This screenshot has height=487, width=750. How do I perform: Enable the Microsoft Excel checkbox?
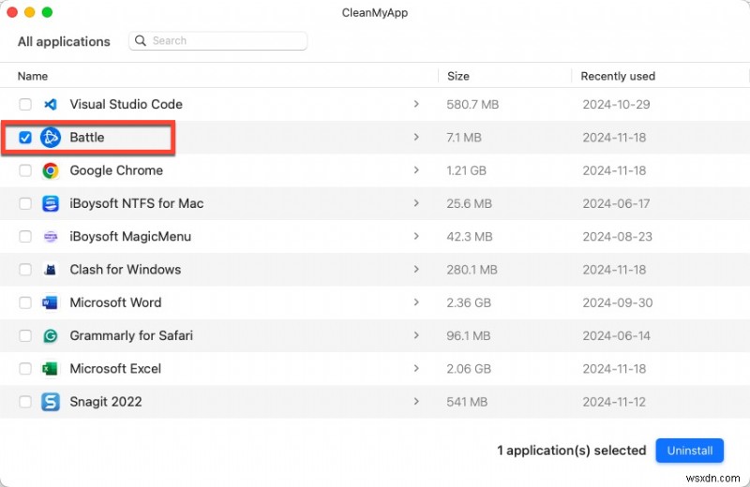pyautogui.click(x=25, y=369)
